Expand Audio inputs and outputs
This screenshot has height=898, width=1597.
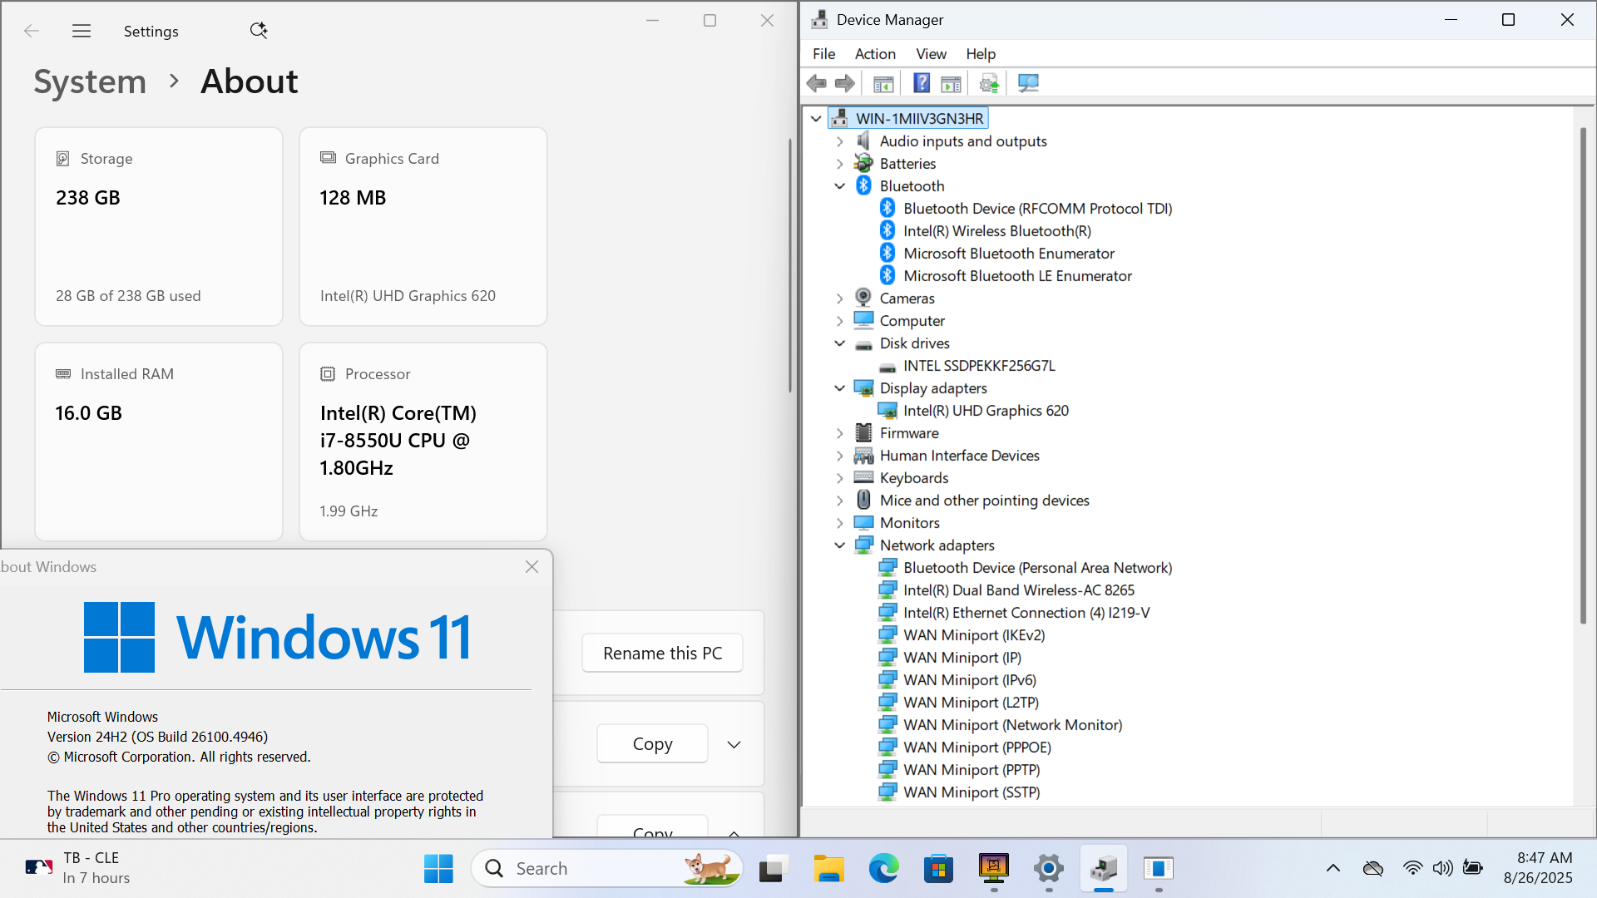[839, 141]
